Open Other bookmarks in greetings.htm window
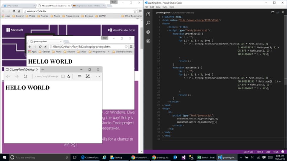The image size is (287, 161). pyautogui.click(x=122, y=52)
